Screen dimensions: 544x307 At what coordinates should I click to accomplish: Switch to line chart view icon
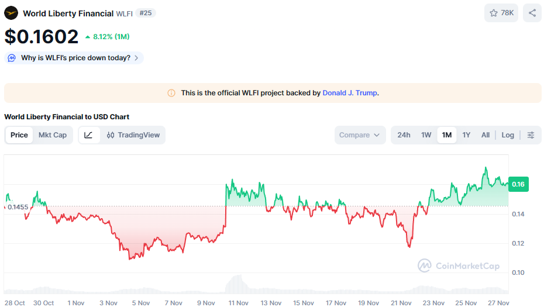tap(88, 135)
